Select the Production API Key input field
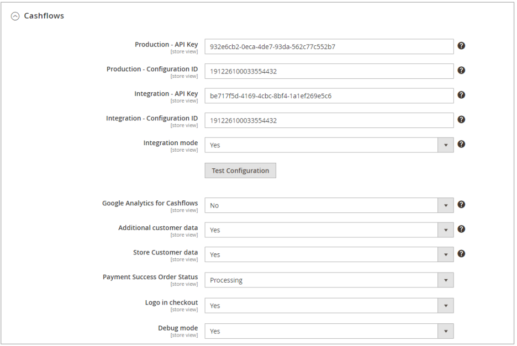Image resolution: width=517 pixels, height=346 pixels. tap(329, 46)
